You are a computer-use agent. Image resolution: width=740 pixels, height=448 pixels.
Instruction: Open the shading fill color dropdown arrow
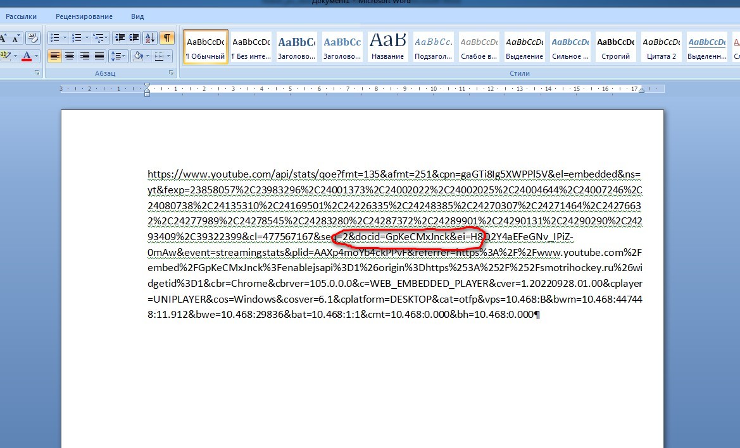coord(147,56)
